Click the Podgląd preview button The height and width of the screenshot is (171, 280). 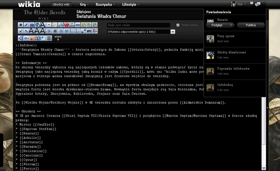click(x=217, y=25)
